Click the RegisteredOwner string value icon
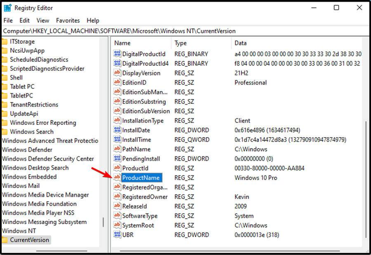The height and width of the screenshot is (255, 371). (117, 197)
